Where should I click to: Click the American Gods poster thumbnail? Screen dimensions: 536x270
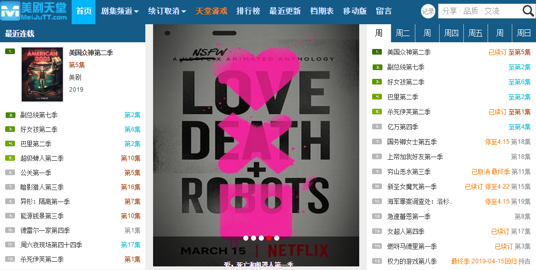coord(42,75)
